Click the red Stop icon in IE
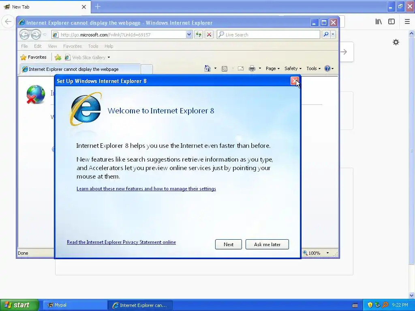 (209, 35)
